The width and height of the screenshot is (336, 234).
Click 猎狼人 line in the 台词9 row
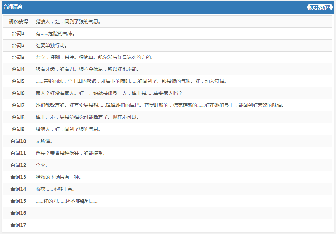click(68, 129)
